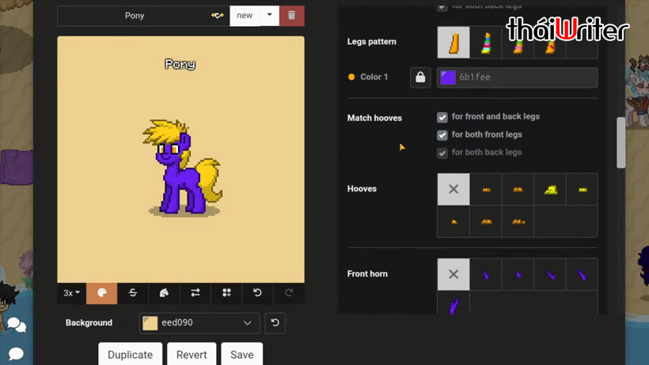
Task: Click the four-squares grid icon in toolbar
Action: (x=226, y=293)
